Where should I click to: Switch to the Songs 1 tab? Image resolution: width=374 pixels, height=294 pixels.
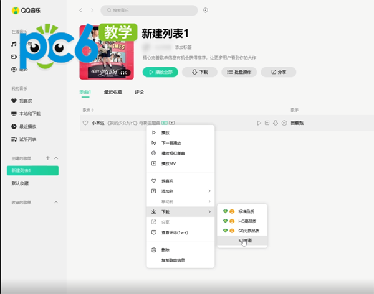click(85, 92)
